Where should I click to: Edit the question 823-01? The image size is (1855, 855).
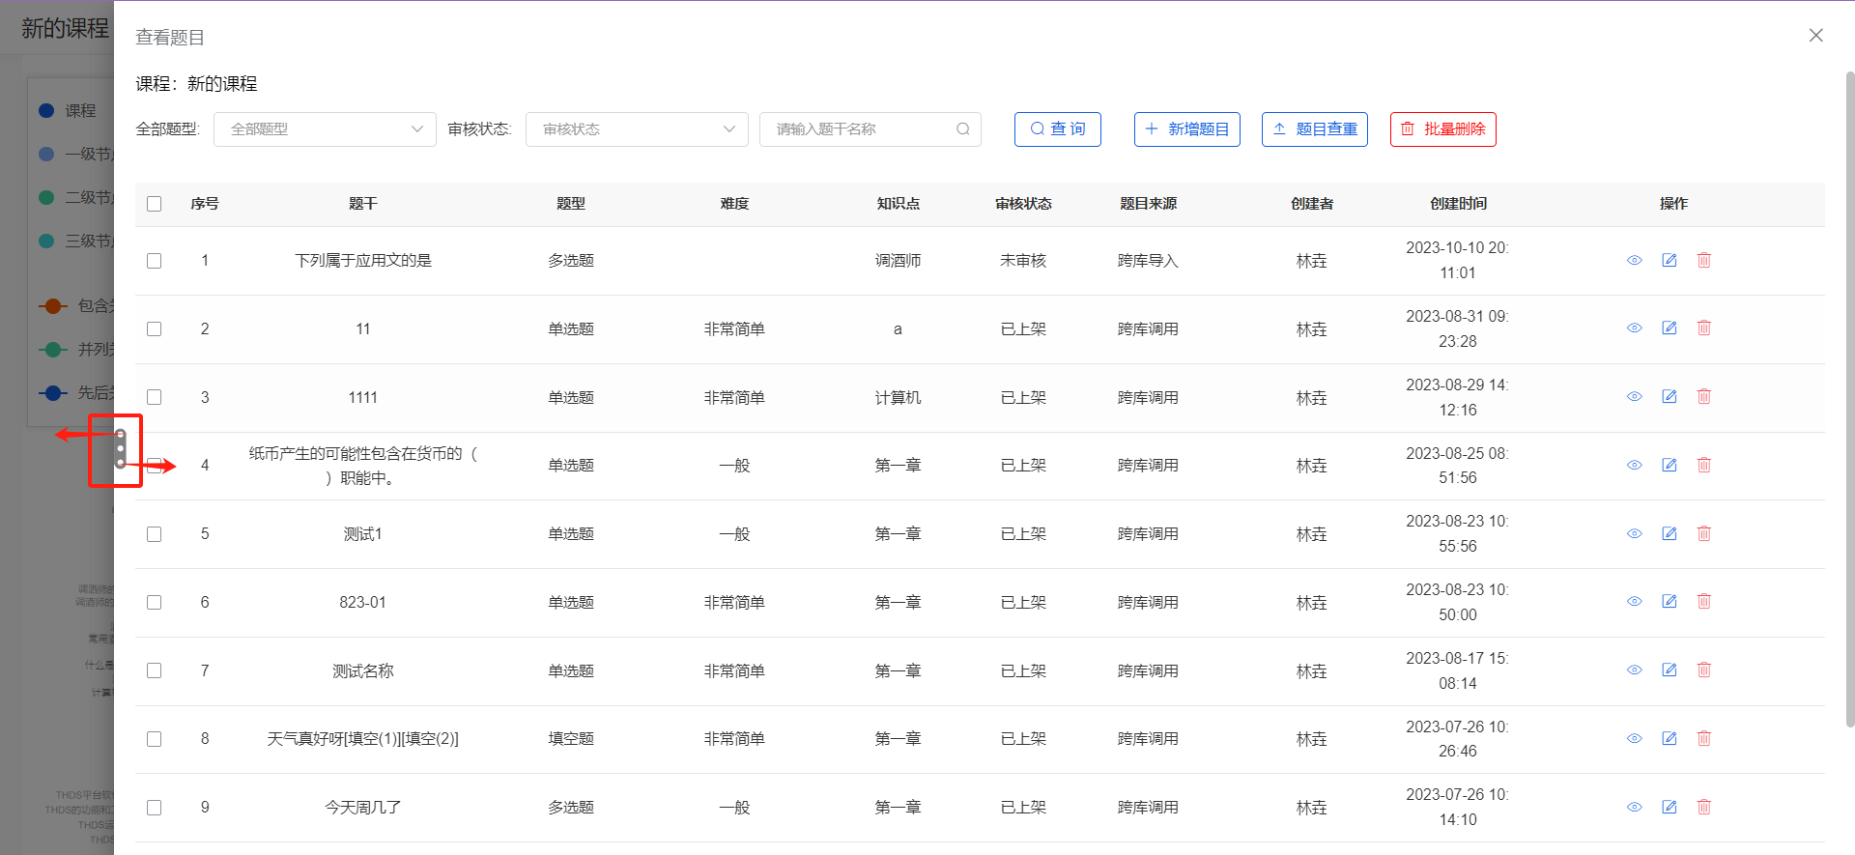tap(1669, 602)
